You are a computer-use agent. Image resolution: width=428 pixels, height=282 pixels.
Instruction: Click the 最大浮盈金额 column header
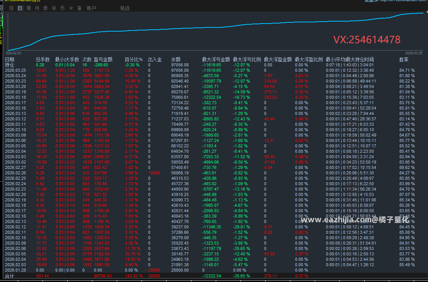tap(278, 59)
